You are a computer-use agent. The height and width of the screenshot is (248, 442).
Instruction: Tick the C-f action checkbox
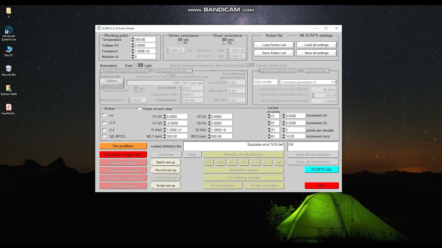coord(104,130)
